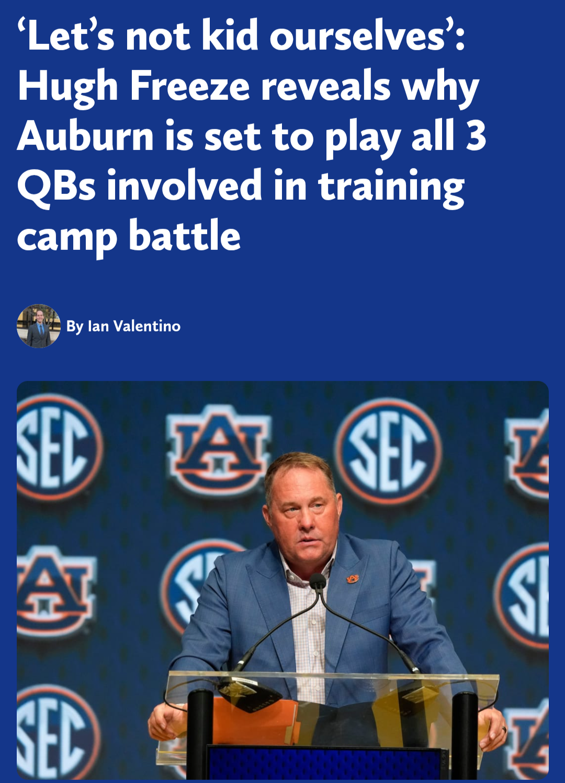Image resolution: width=565 pixels, height=783 pixels.
Task: Click the Auburn logo at photo's top-right edge
Action: (x=529, y=452)
